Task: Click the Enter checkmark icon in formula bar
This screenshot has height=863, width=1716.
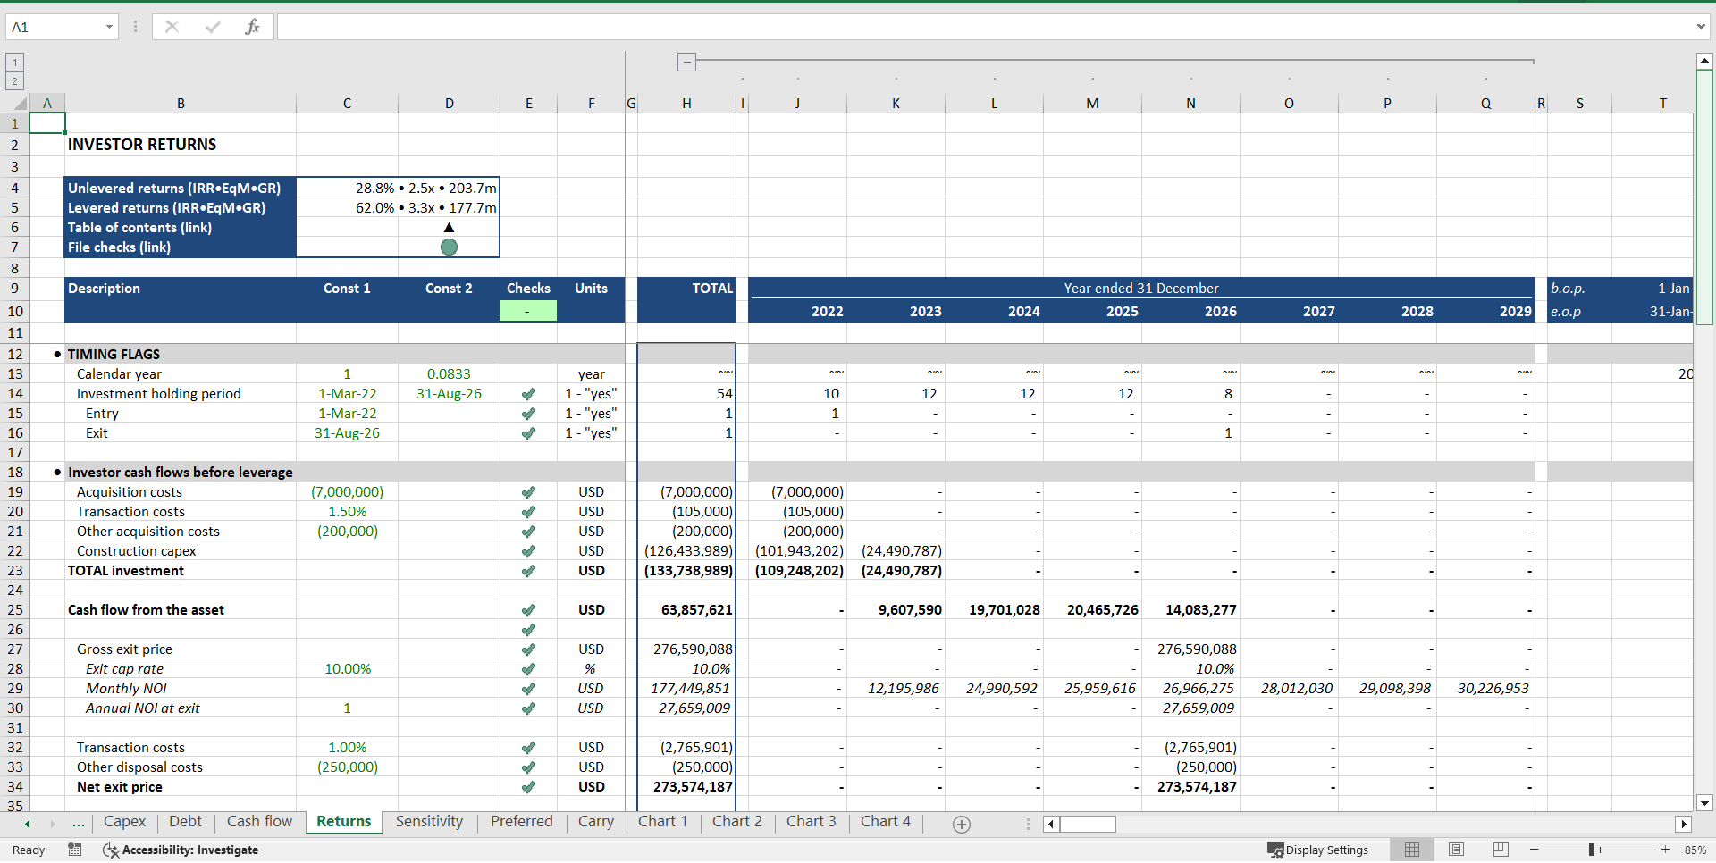Action: point(213,27)
